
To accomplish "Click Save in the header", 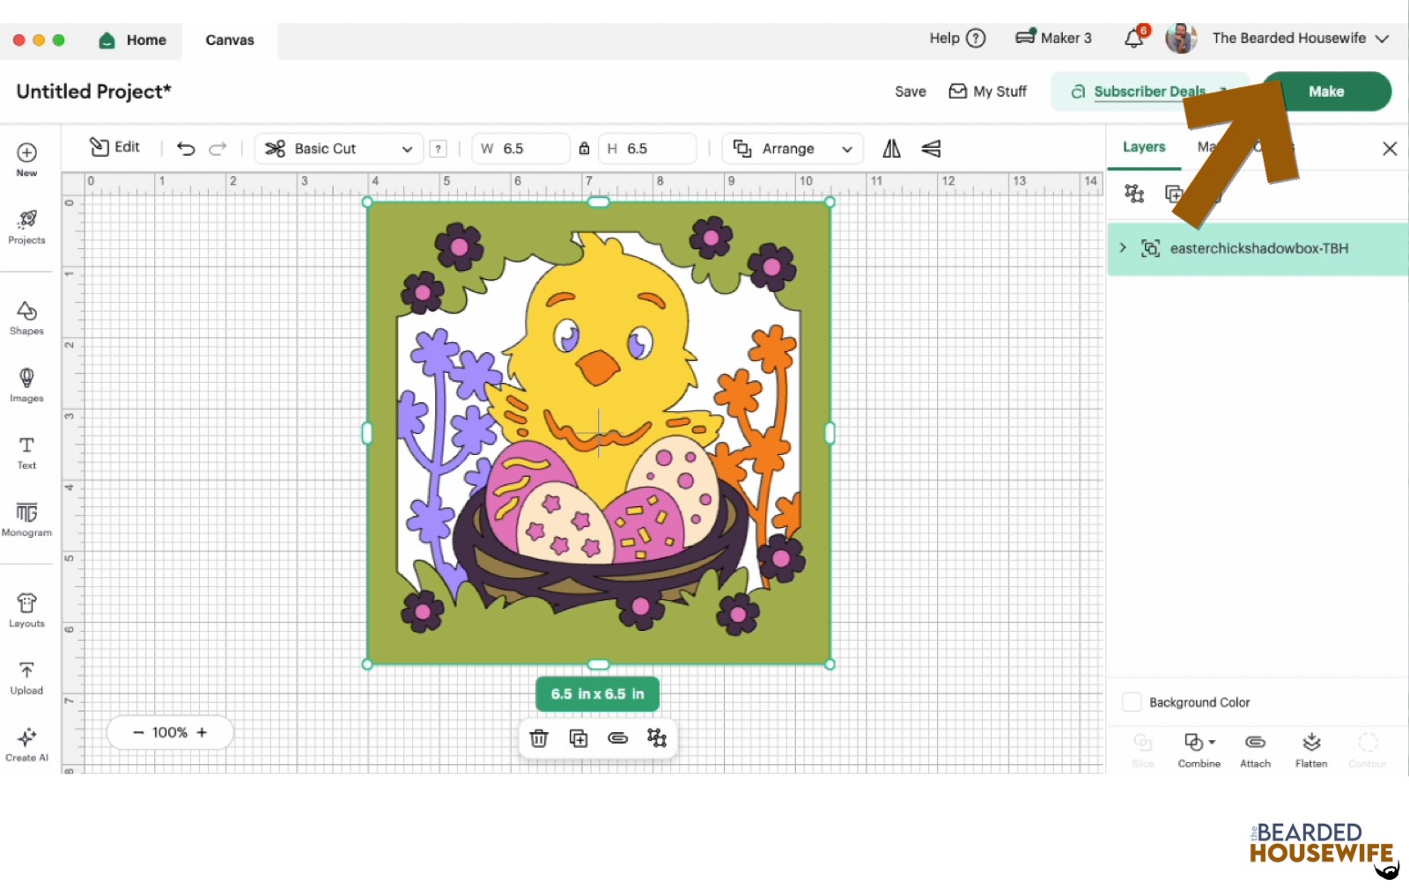I will tap(910, 92).
